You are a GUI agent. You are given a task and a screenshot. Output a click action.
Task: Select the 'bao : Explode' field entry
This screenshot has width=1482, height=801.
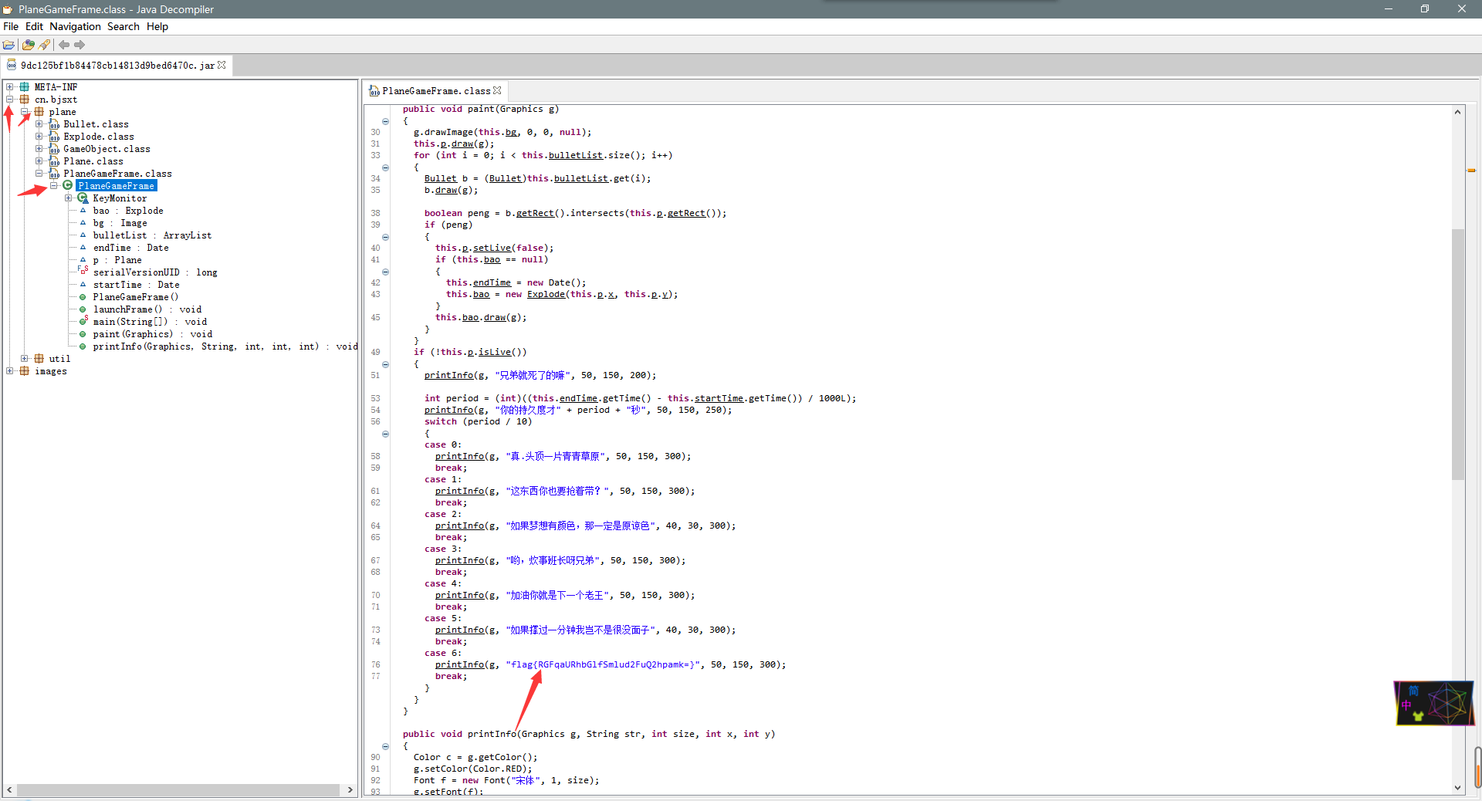click(128, 211)
